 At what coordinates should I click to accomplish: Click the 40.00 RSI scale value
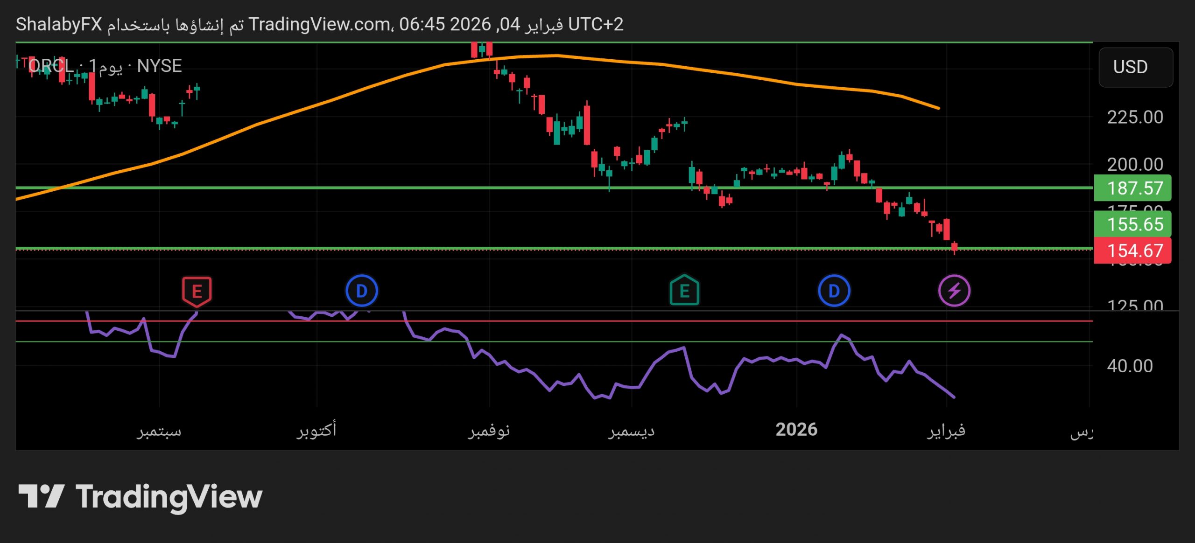click(x=1130, y=366)
